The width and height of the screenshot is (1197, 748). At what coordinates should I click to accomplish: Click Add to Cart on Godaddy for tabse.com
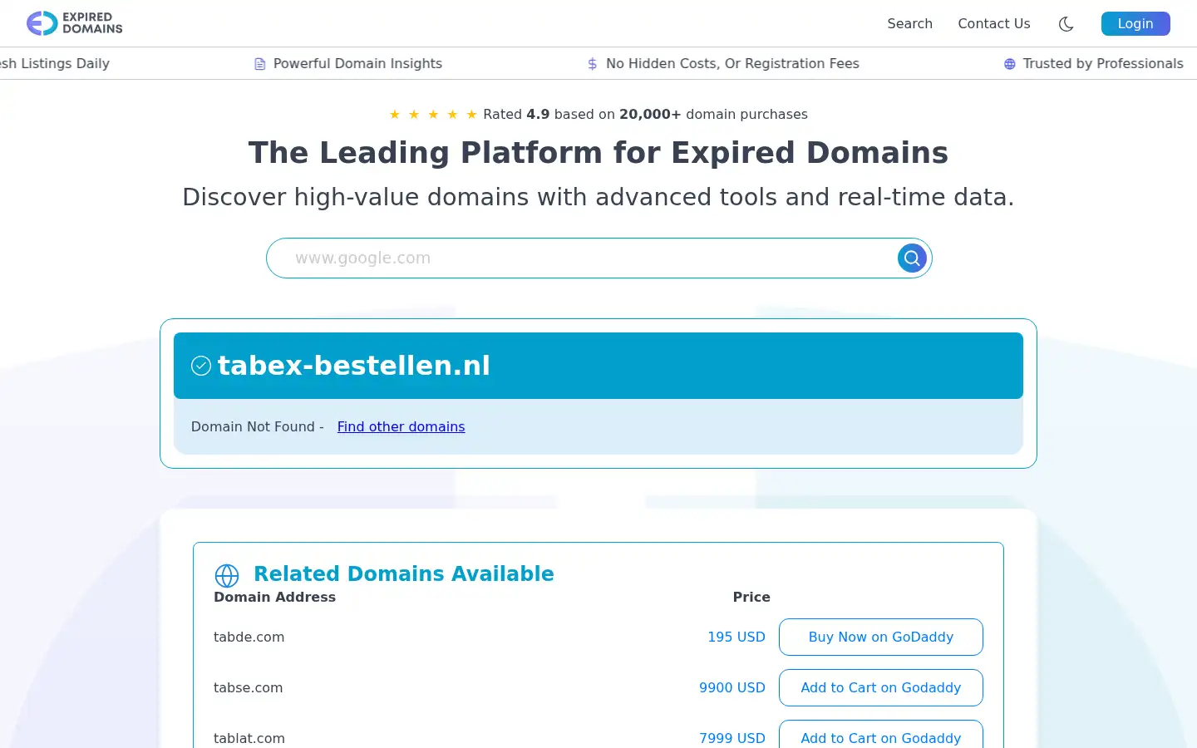click(x=880, y=687)
